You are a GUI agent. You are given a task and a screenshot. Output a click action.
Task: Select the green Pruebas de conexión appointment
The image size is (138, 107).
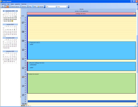coord(82,83)
